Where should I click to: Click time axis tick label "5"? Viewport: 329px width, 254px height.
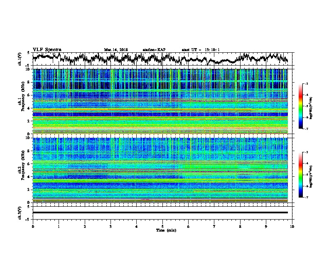[x=162, y=227]
